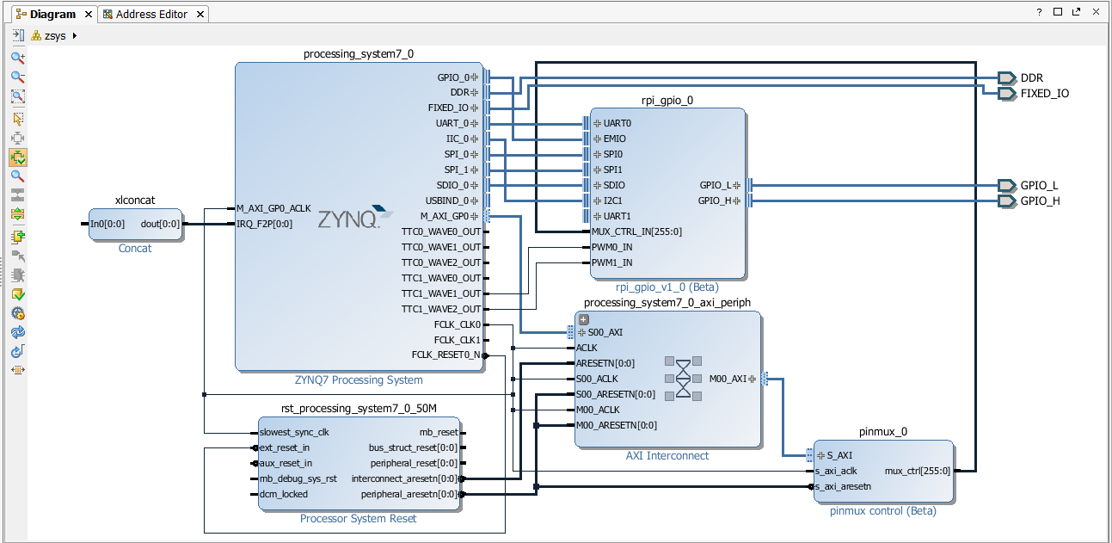Viewport: 1112px width, 543px height.
Task: Open the Search magnifier tool
Action: (17, 176)
